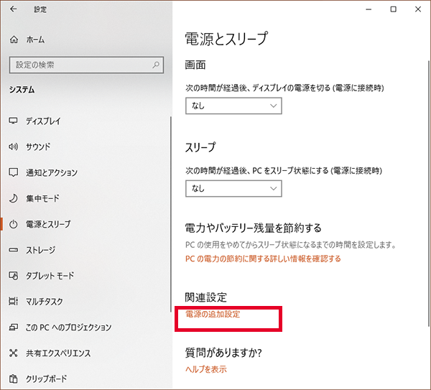Open display power-off time dropdown
The height and width of the screenshot is (390, 431).
point(233,106)
